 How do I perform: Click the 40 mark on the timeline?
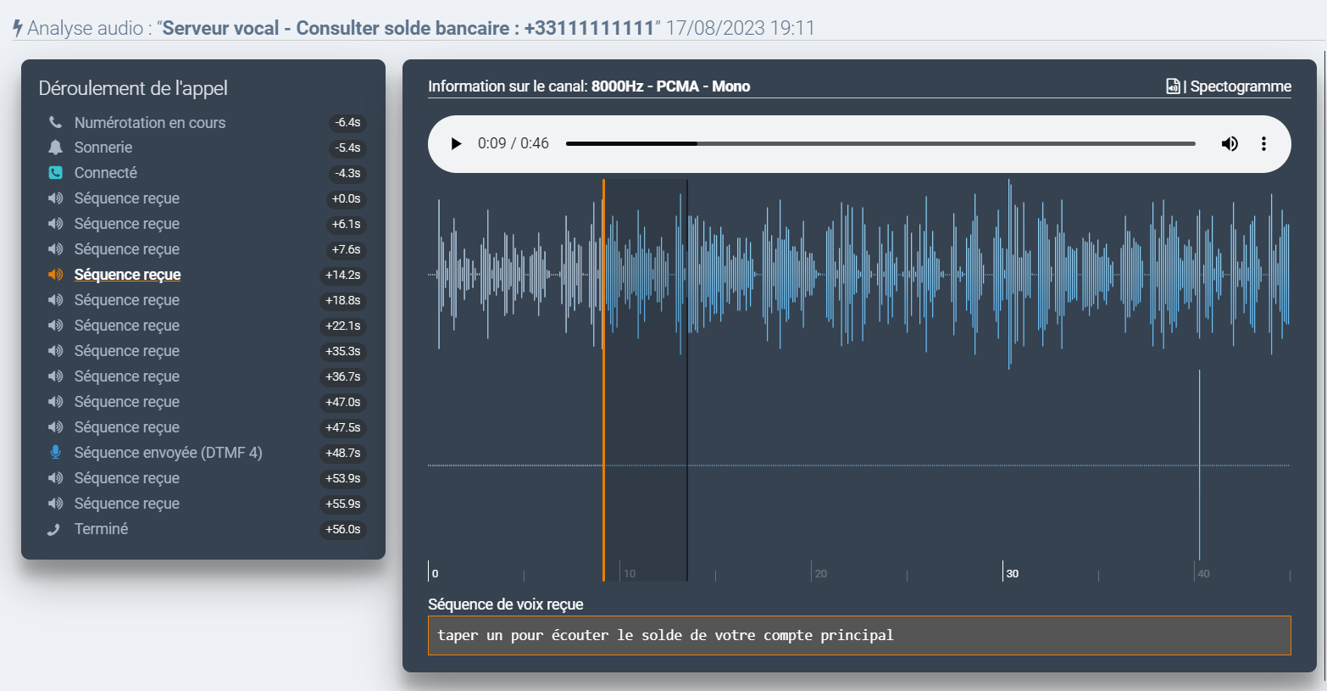click(1204, 574)
